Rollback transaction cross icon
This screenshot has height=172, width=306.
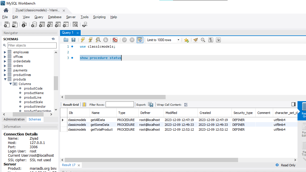click(132, 40)
